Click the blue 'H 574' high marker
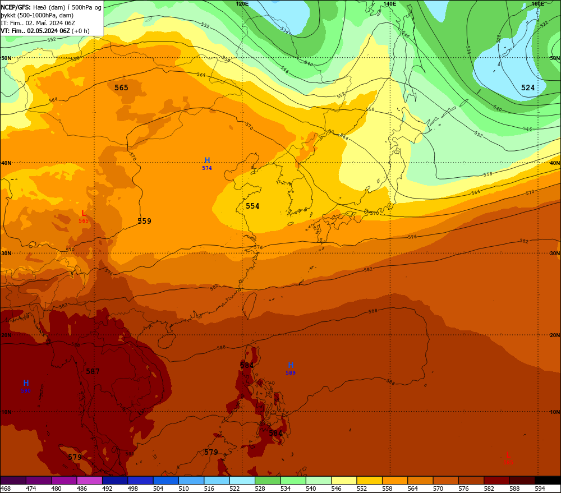 tap(207, 163)
